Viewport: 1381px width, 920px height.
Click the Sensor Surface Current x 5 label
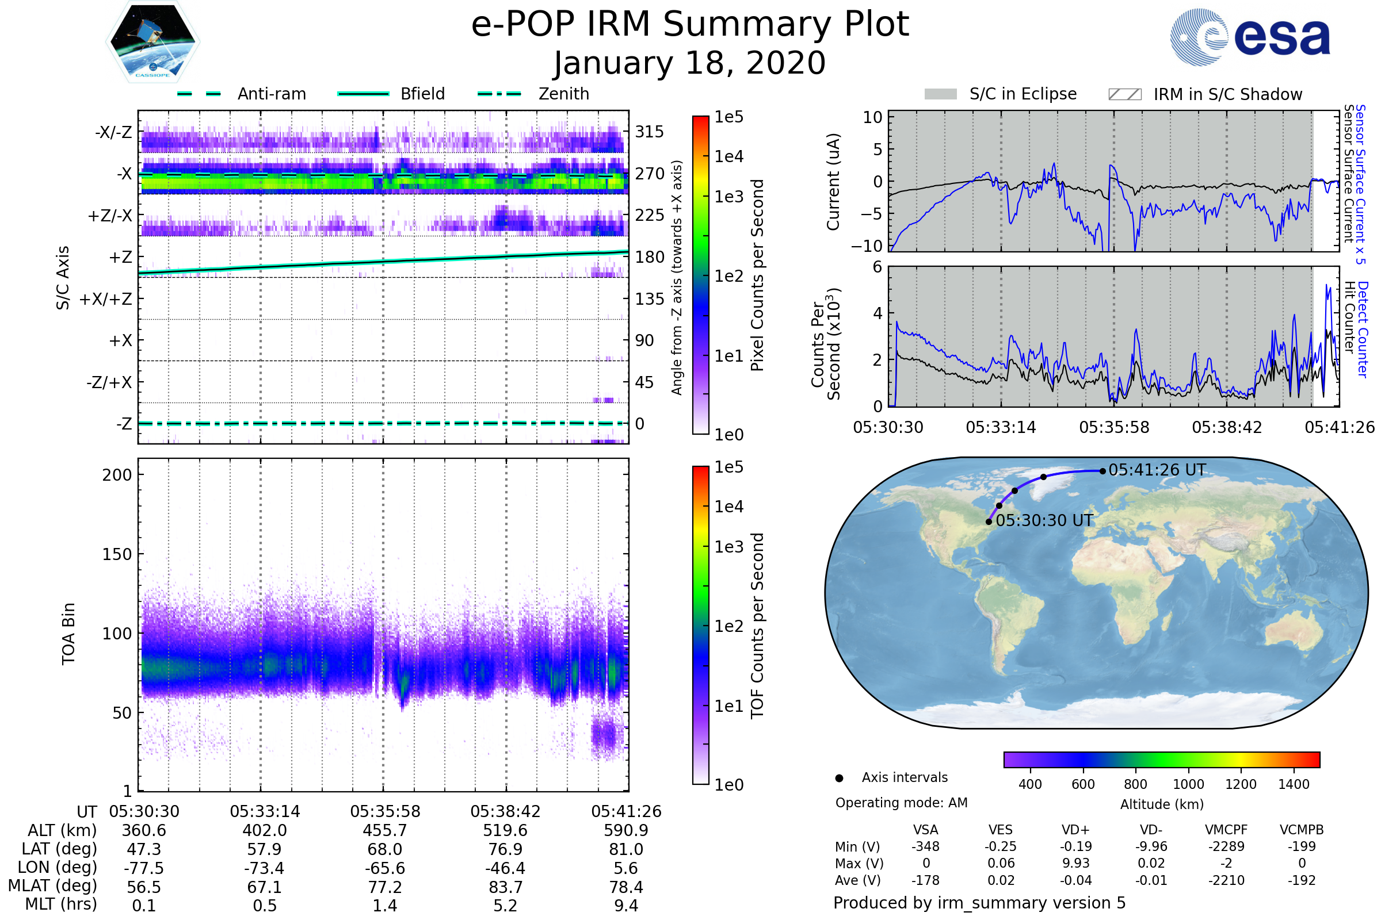pyautogui.click(x=1360, y=184)
